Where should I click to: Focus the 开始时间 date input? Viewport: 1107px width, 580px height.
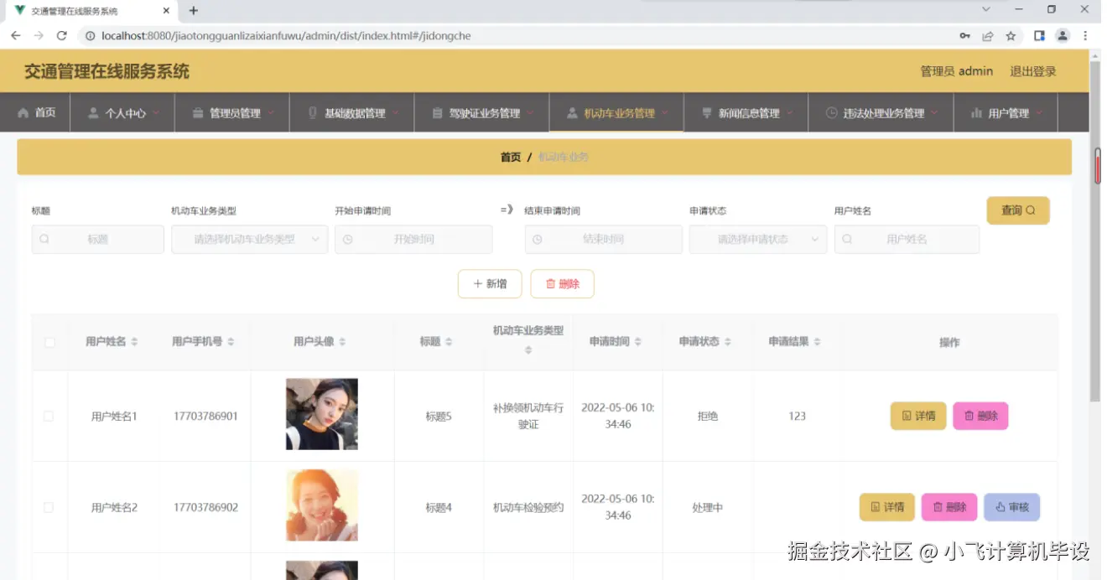pyautogui.click(x=413, y=239)
